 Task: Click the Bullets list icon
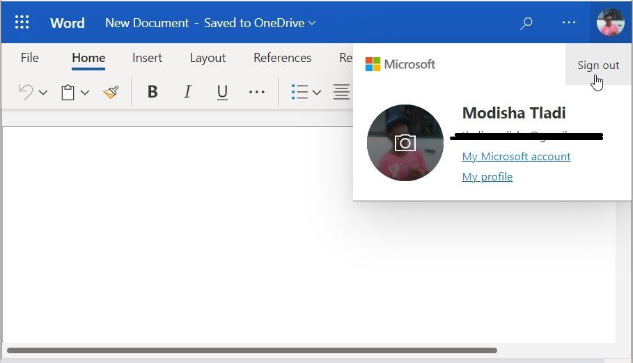pyautogui.click(x=299, y=92)
